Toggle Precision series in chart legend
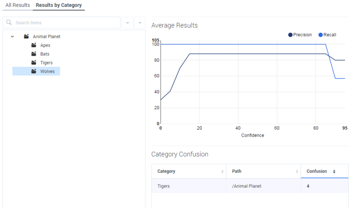Viewport: 349px width, 208px height. pyautogui.click(x=300, y=35)
